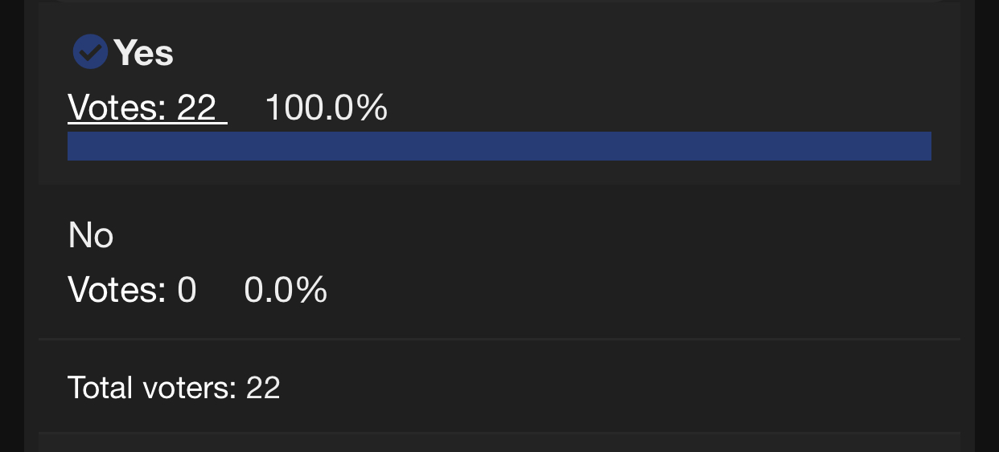The image size is (999, 452).
Task: Click "Votes: 0" under the No option
Action: (132, 289)
